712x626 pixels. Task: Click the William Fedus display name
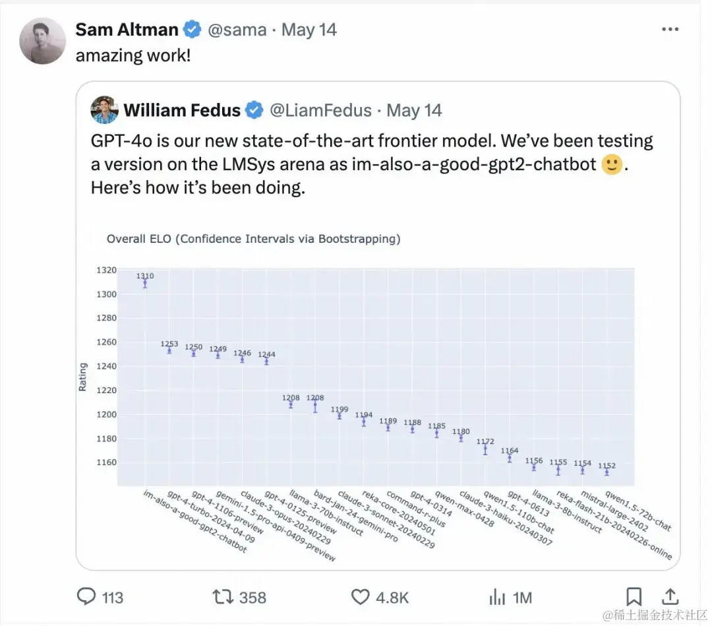[x=182, y=110]
